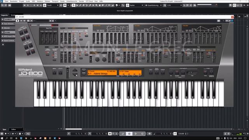The image size is (249, 140).
Task: Toggle global Mute M button
Action: (x=25, y=5)
